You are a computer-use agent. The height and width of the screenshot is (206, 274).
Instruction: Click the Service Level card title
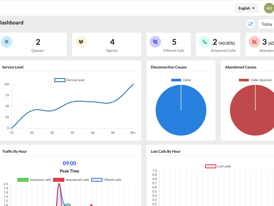pos(13,67)
